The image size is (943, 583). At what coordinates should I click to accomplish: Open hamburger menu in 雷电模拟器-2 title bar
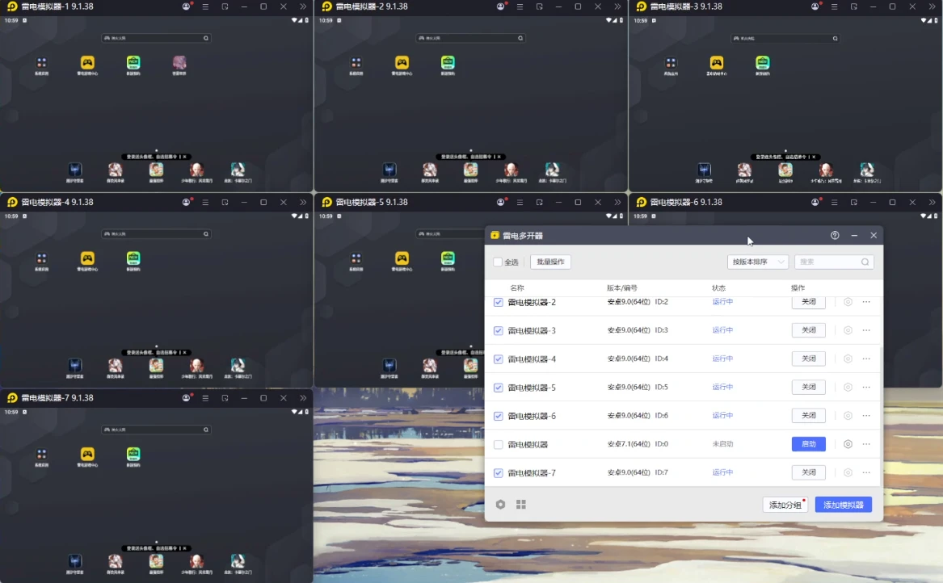(520, 6)
